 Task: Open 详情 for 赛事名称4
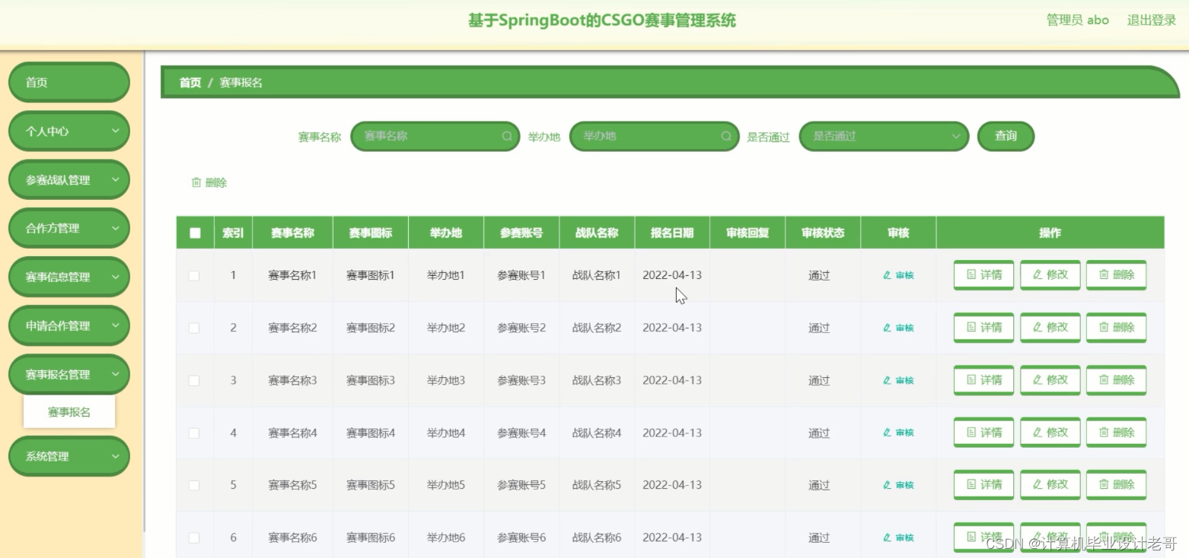(983, 433)
